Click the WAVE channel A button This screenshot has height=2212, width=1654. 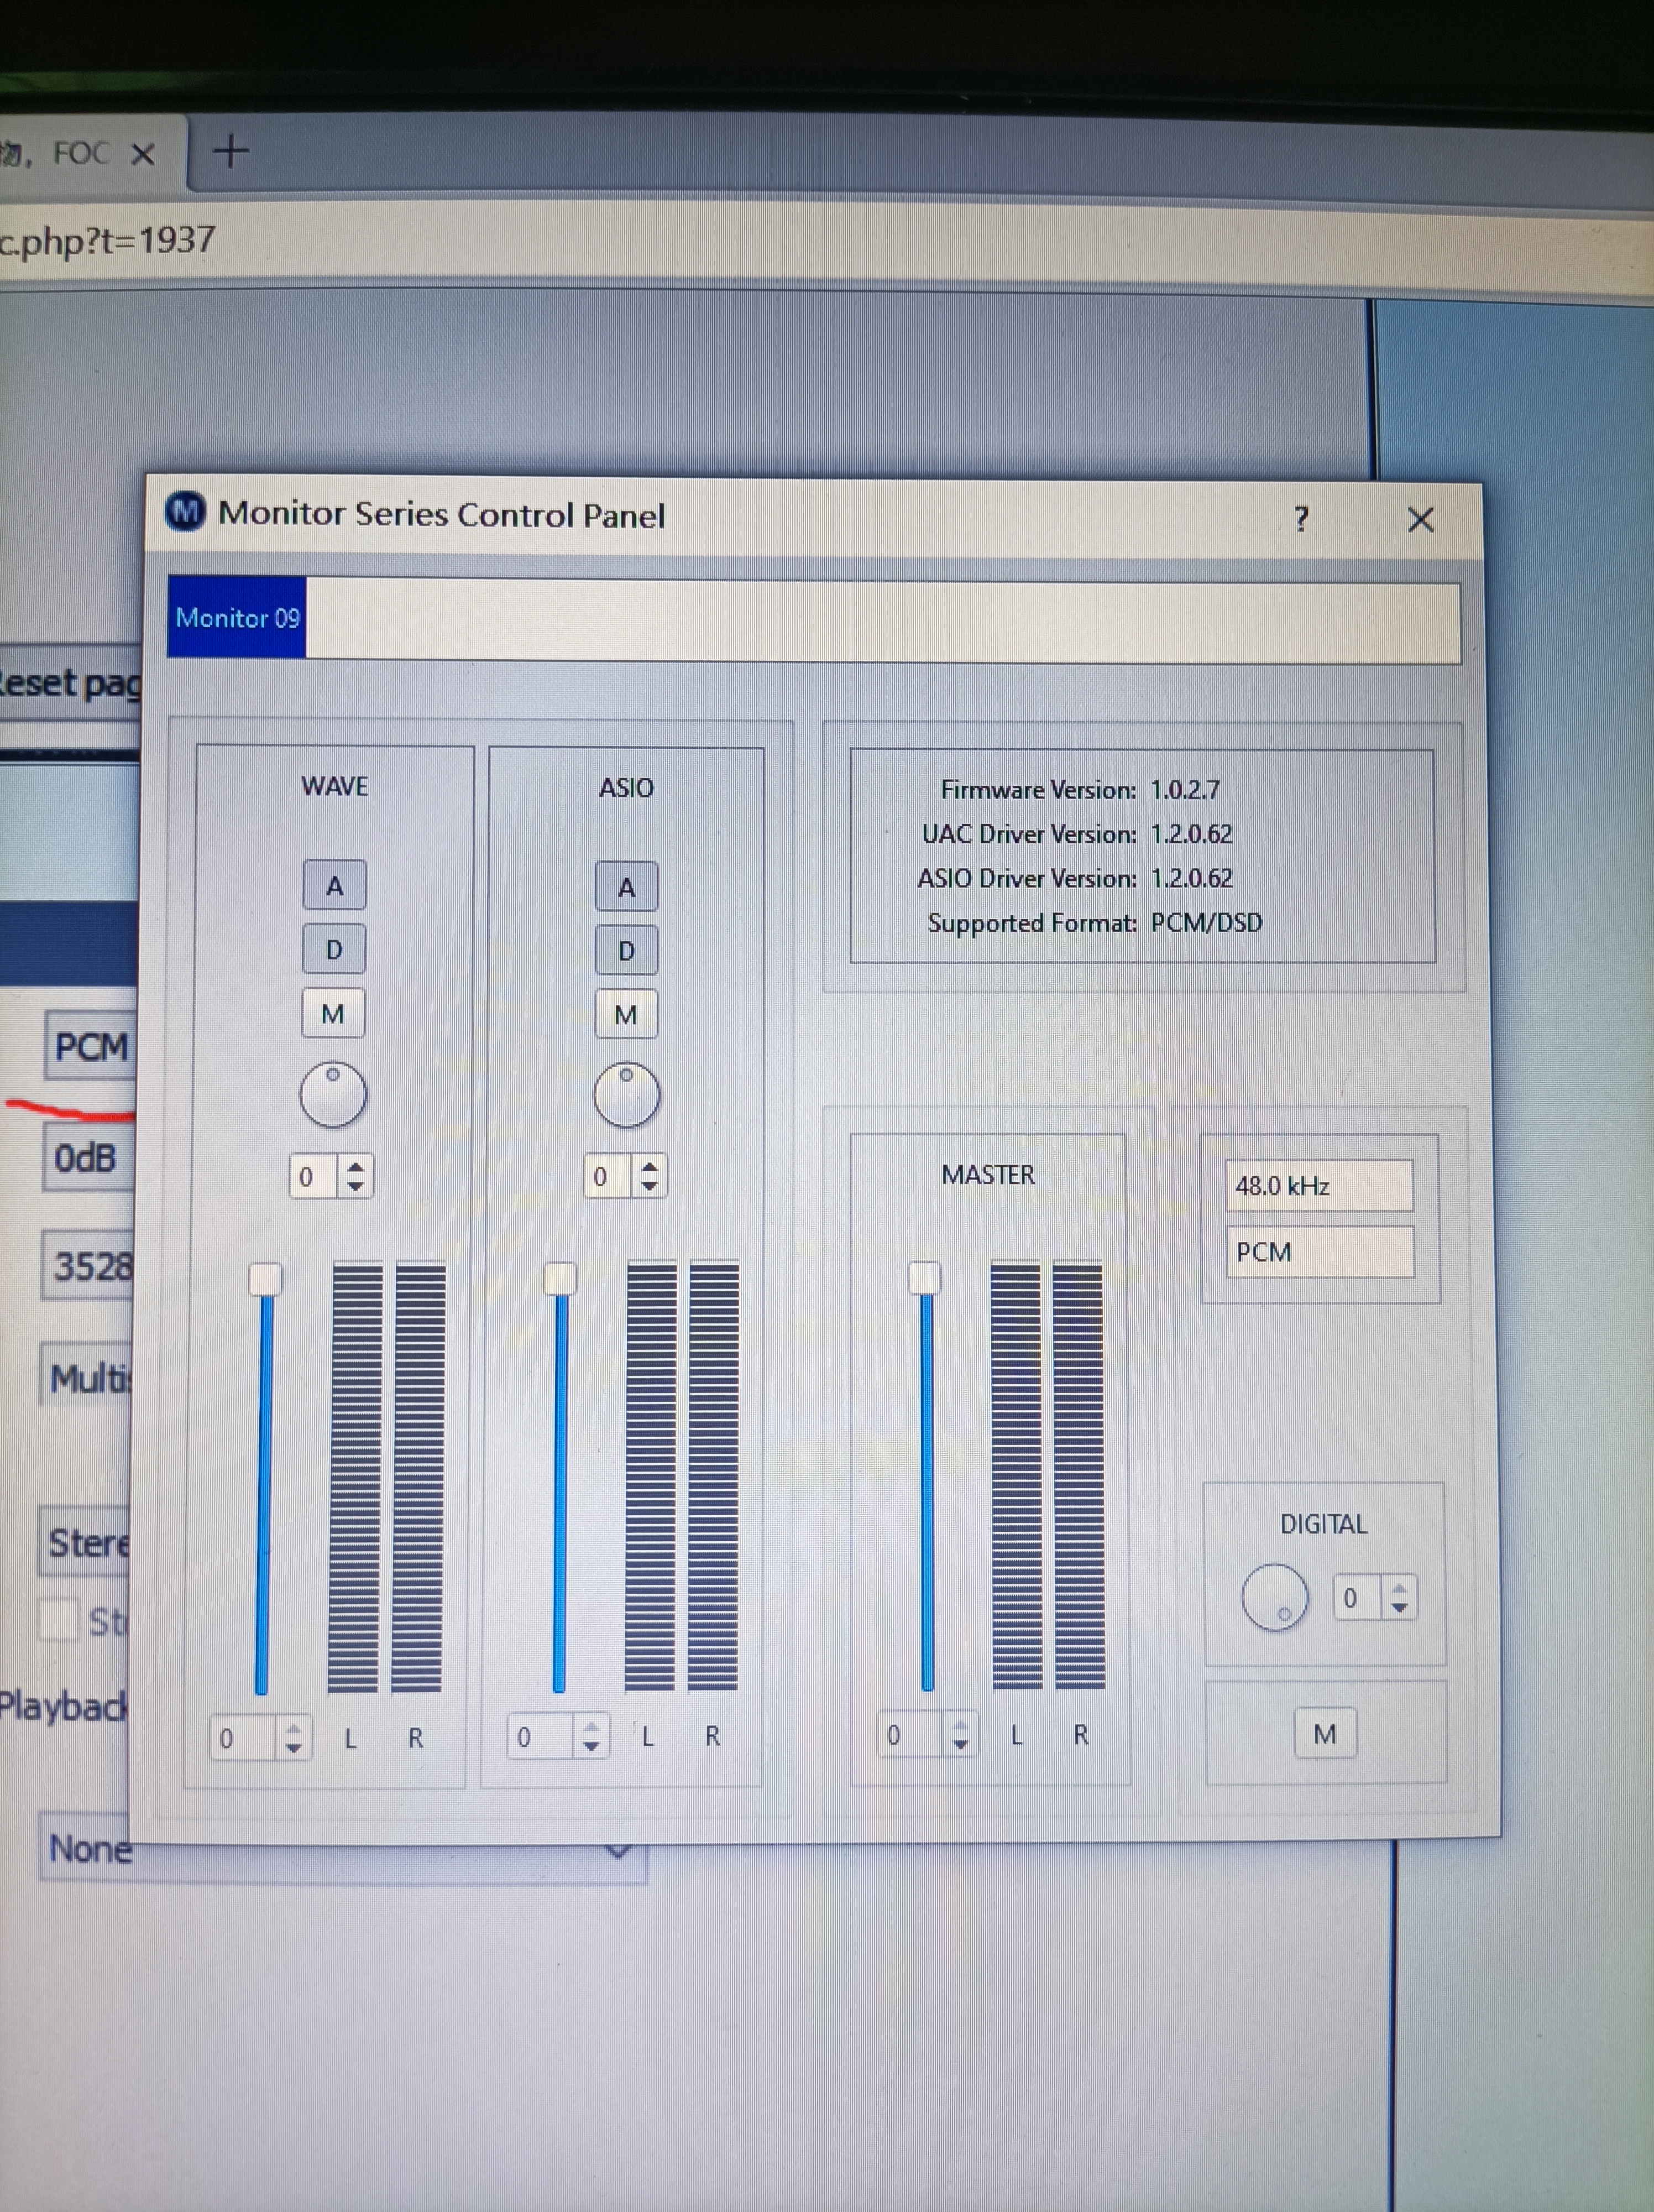click(334, 885)
